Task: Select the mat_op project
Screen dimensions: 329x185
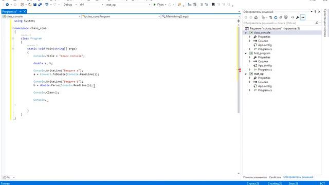Action: (259, 74)
